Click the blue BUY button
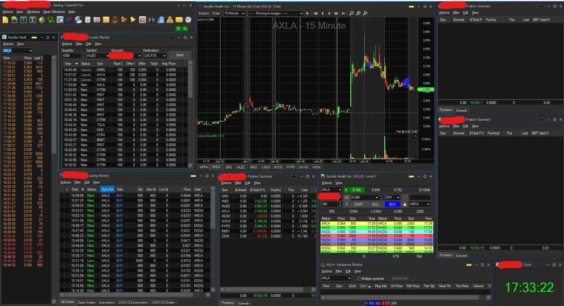 coord(392,204)
